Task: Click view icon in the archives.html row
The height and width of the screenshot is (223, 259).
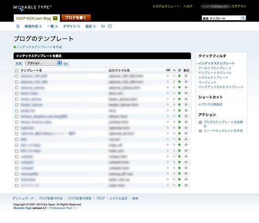Action: tap(186, 122)
